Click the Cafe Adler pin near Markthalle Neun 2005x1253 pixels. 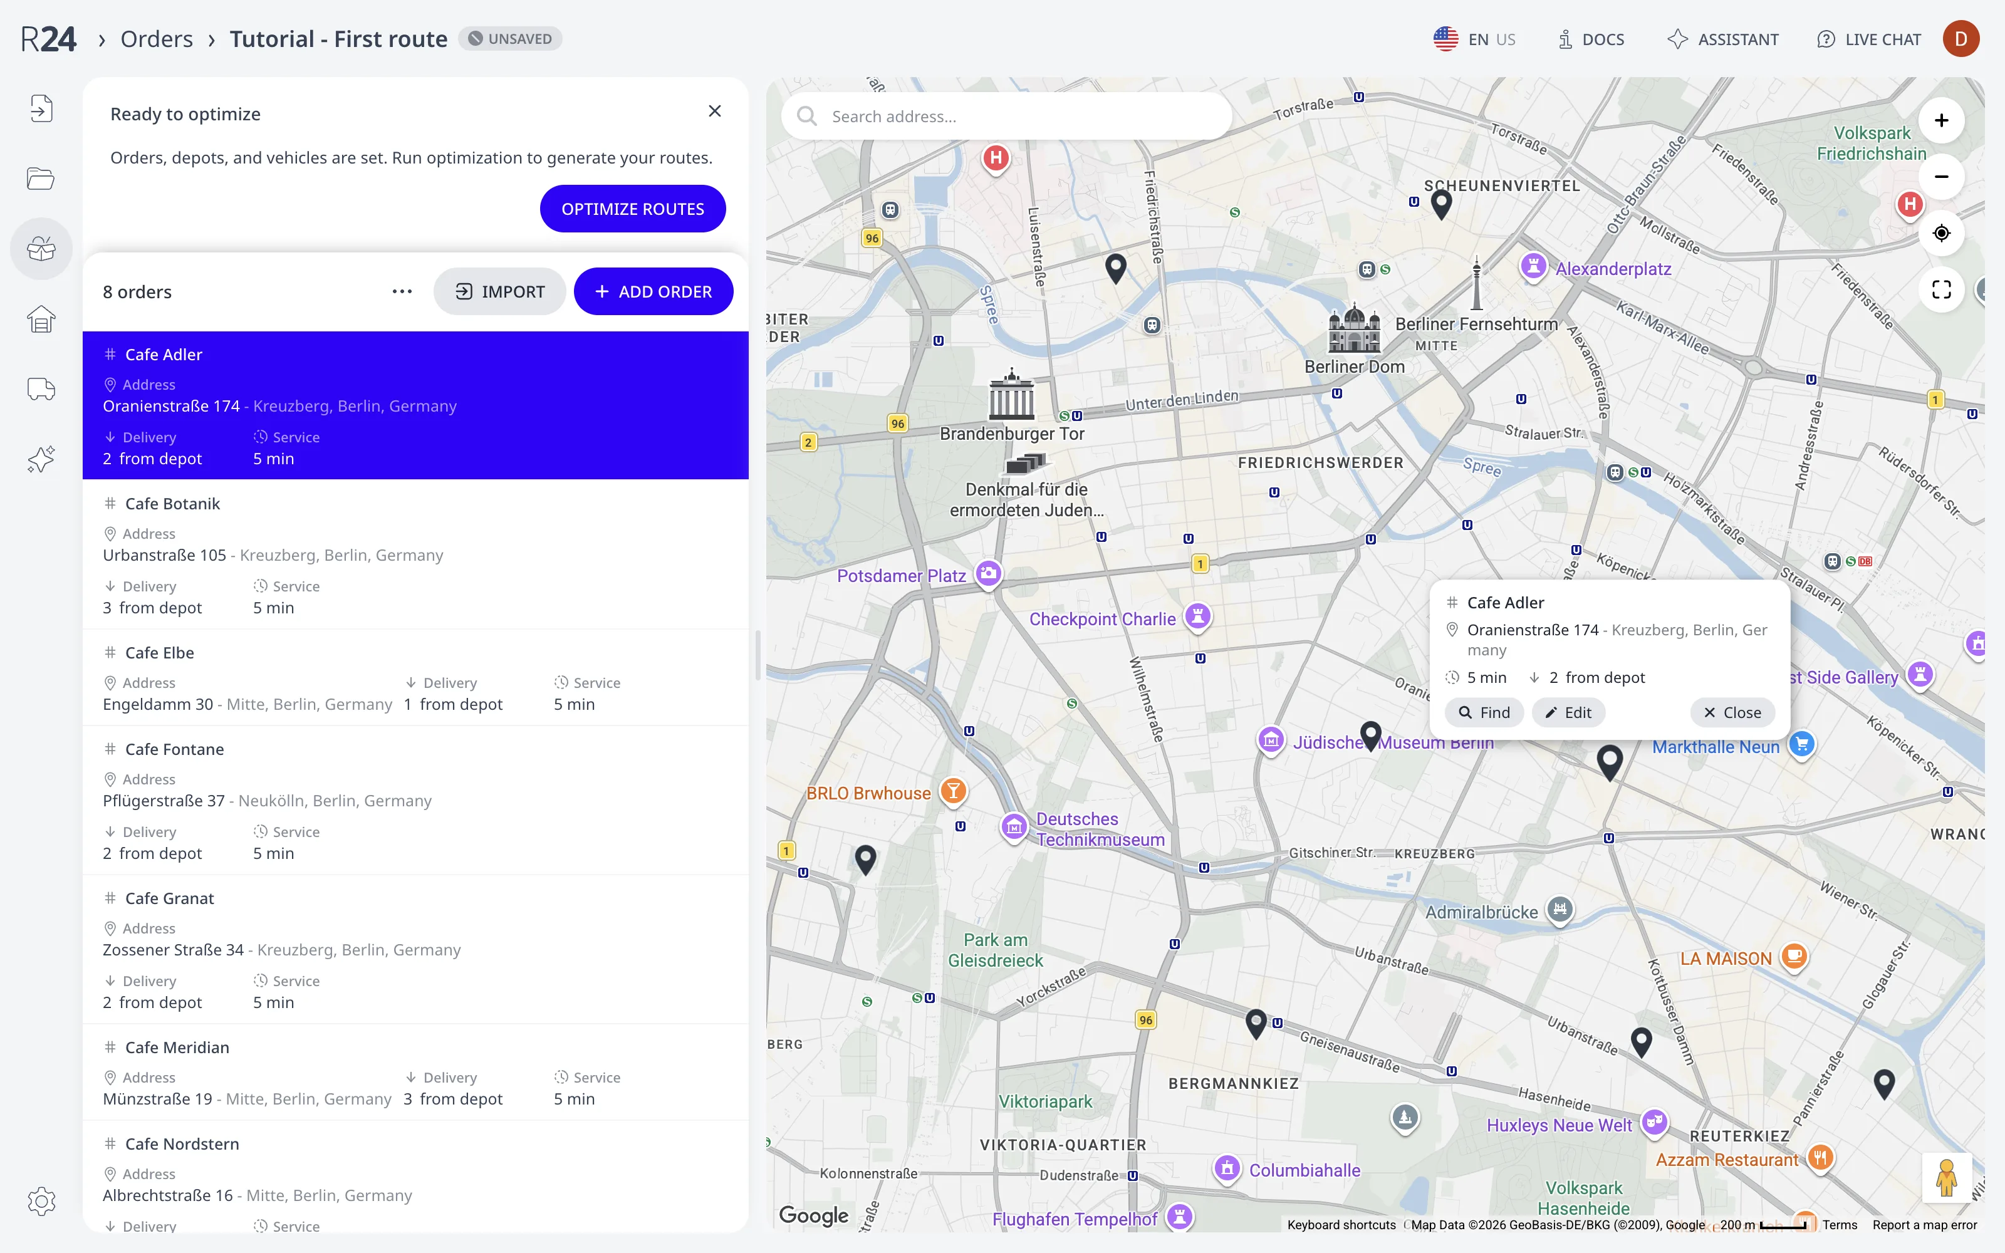1610,762
